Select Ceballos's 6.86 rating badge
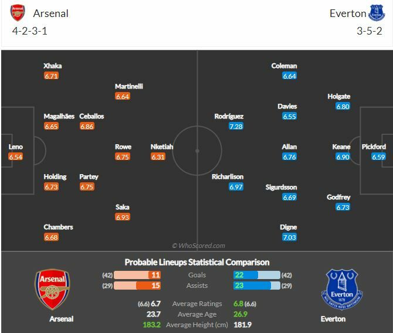The image size is (393, 333). coord(87,127)
